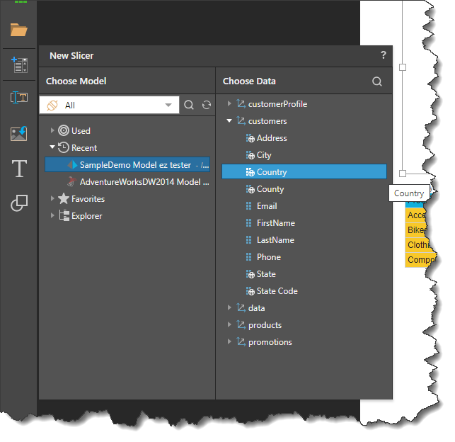This screenshot has width=455, height=442.
Task: Click the SampleDemo model diamond icon
Action: click(x=73, y=164)
